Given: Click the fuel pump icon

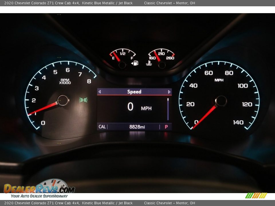Looking at the screenshot, I should [135, 63].
